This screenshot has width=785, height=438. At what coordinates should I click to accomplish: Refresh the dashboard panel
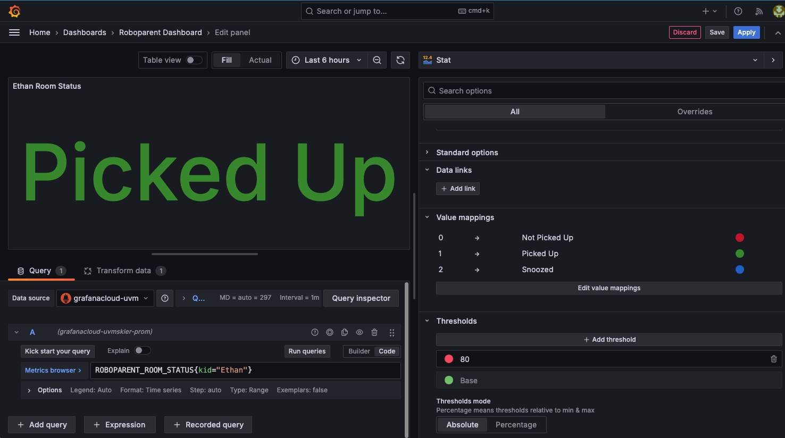pyautogui.click(x=400, y=60)
